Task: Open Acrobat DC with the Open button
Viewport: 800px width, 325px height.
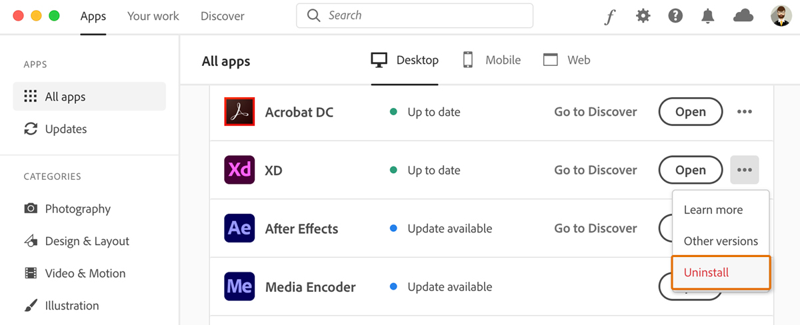Action: pos(691,112)
